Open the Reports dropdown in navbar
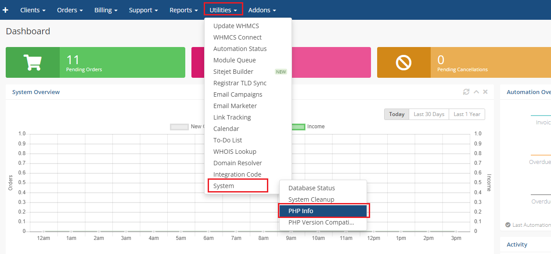This screenshot has width=551, height=254. [184, 10]
